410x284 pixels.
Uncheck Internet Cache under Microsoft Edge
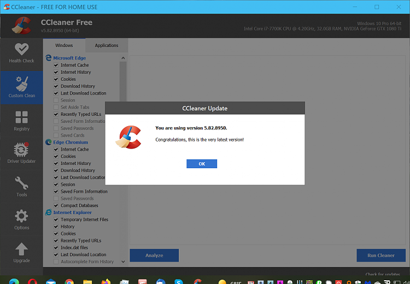[x=56, y=65]
